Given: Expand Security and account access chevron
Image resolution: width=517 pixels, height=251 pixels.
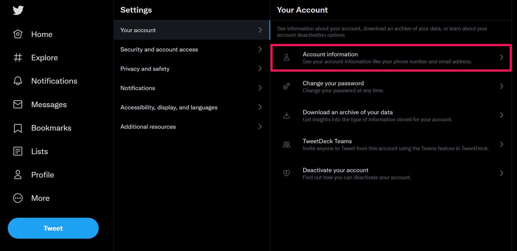Looking at the screenshot, I should [x=260, y=49].
